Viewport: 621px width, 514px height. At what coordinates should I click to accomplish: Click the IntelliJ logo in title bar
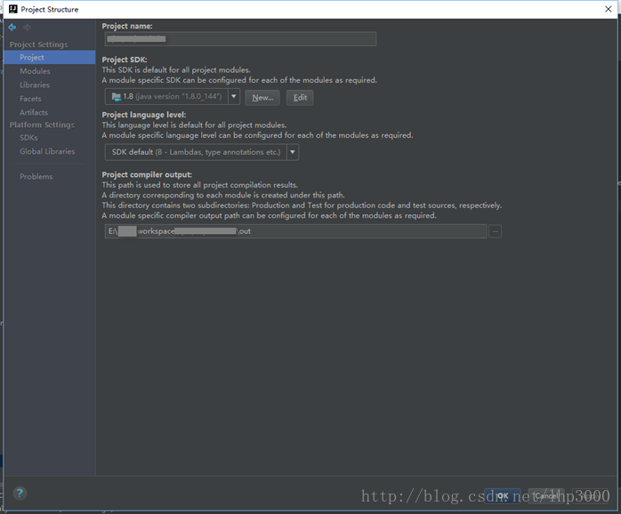(x=13, y=9)
